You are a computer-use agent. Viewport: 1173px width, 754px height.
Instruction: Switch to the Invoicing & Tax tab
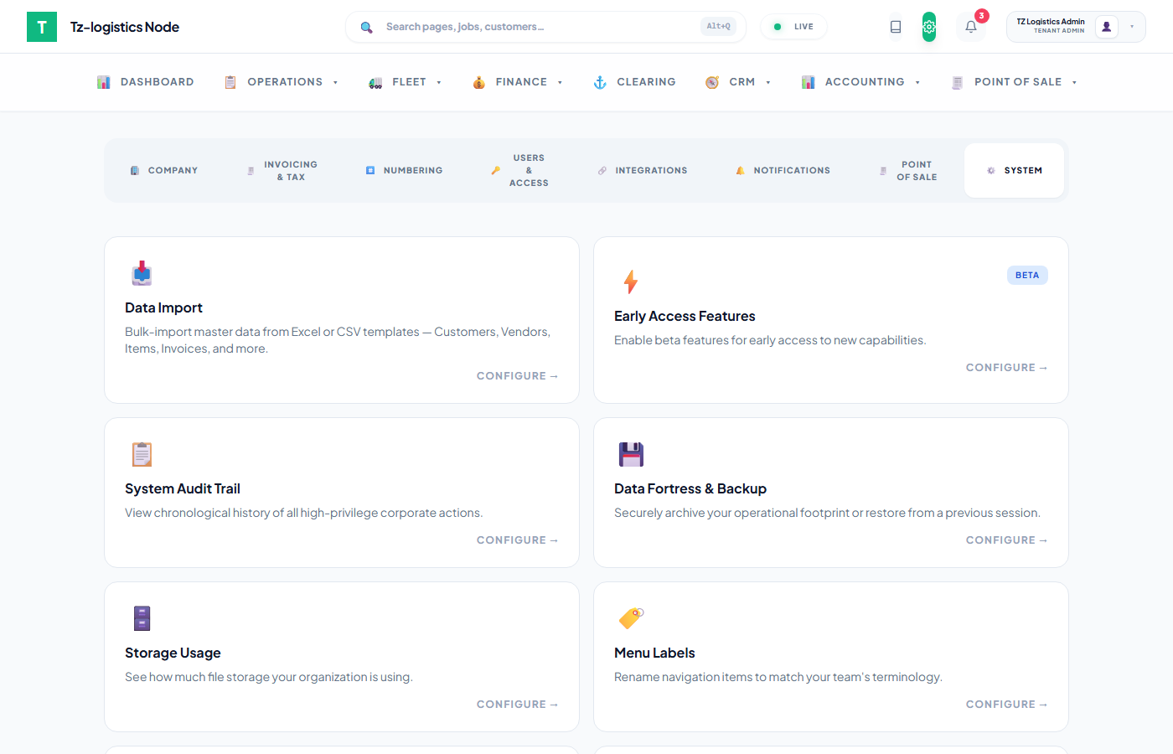click(x=282, y=170)
